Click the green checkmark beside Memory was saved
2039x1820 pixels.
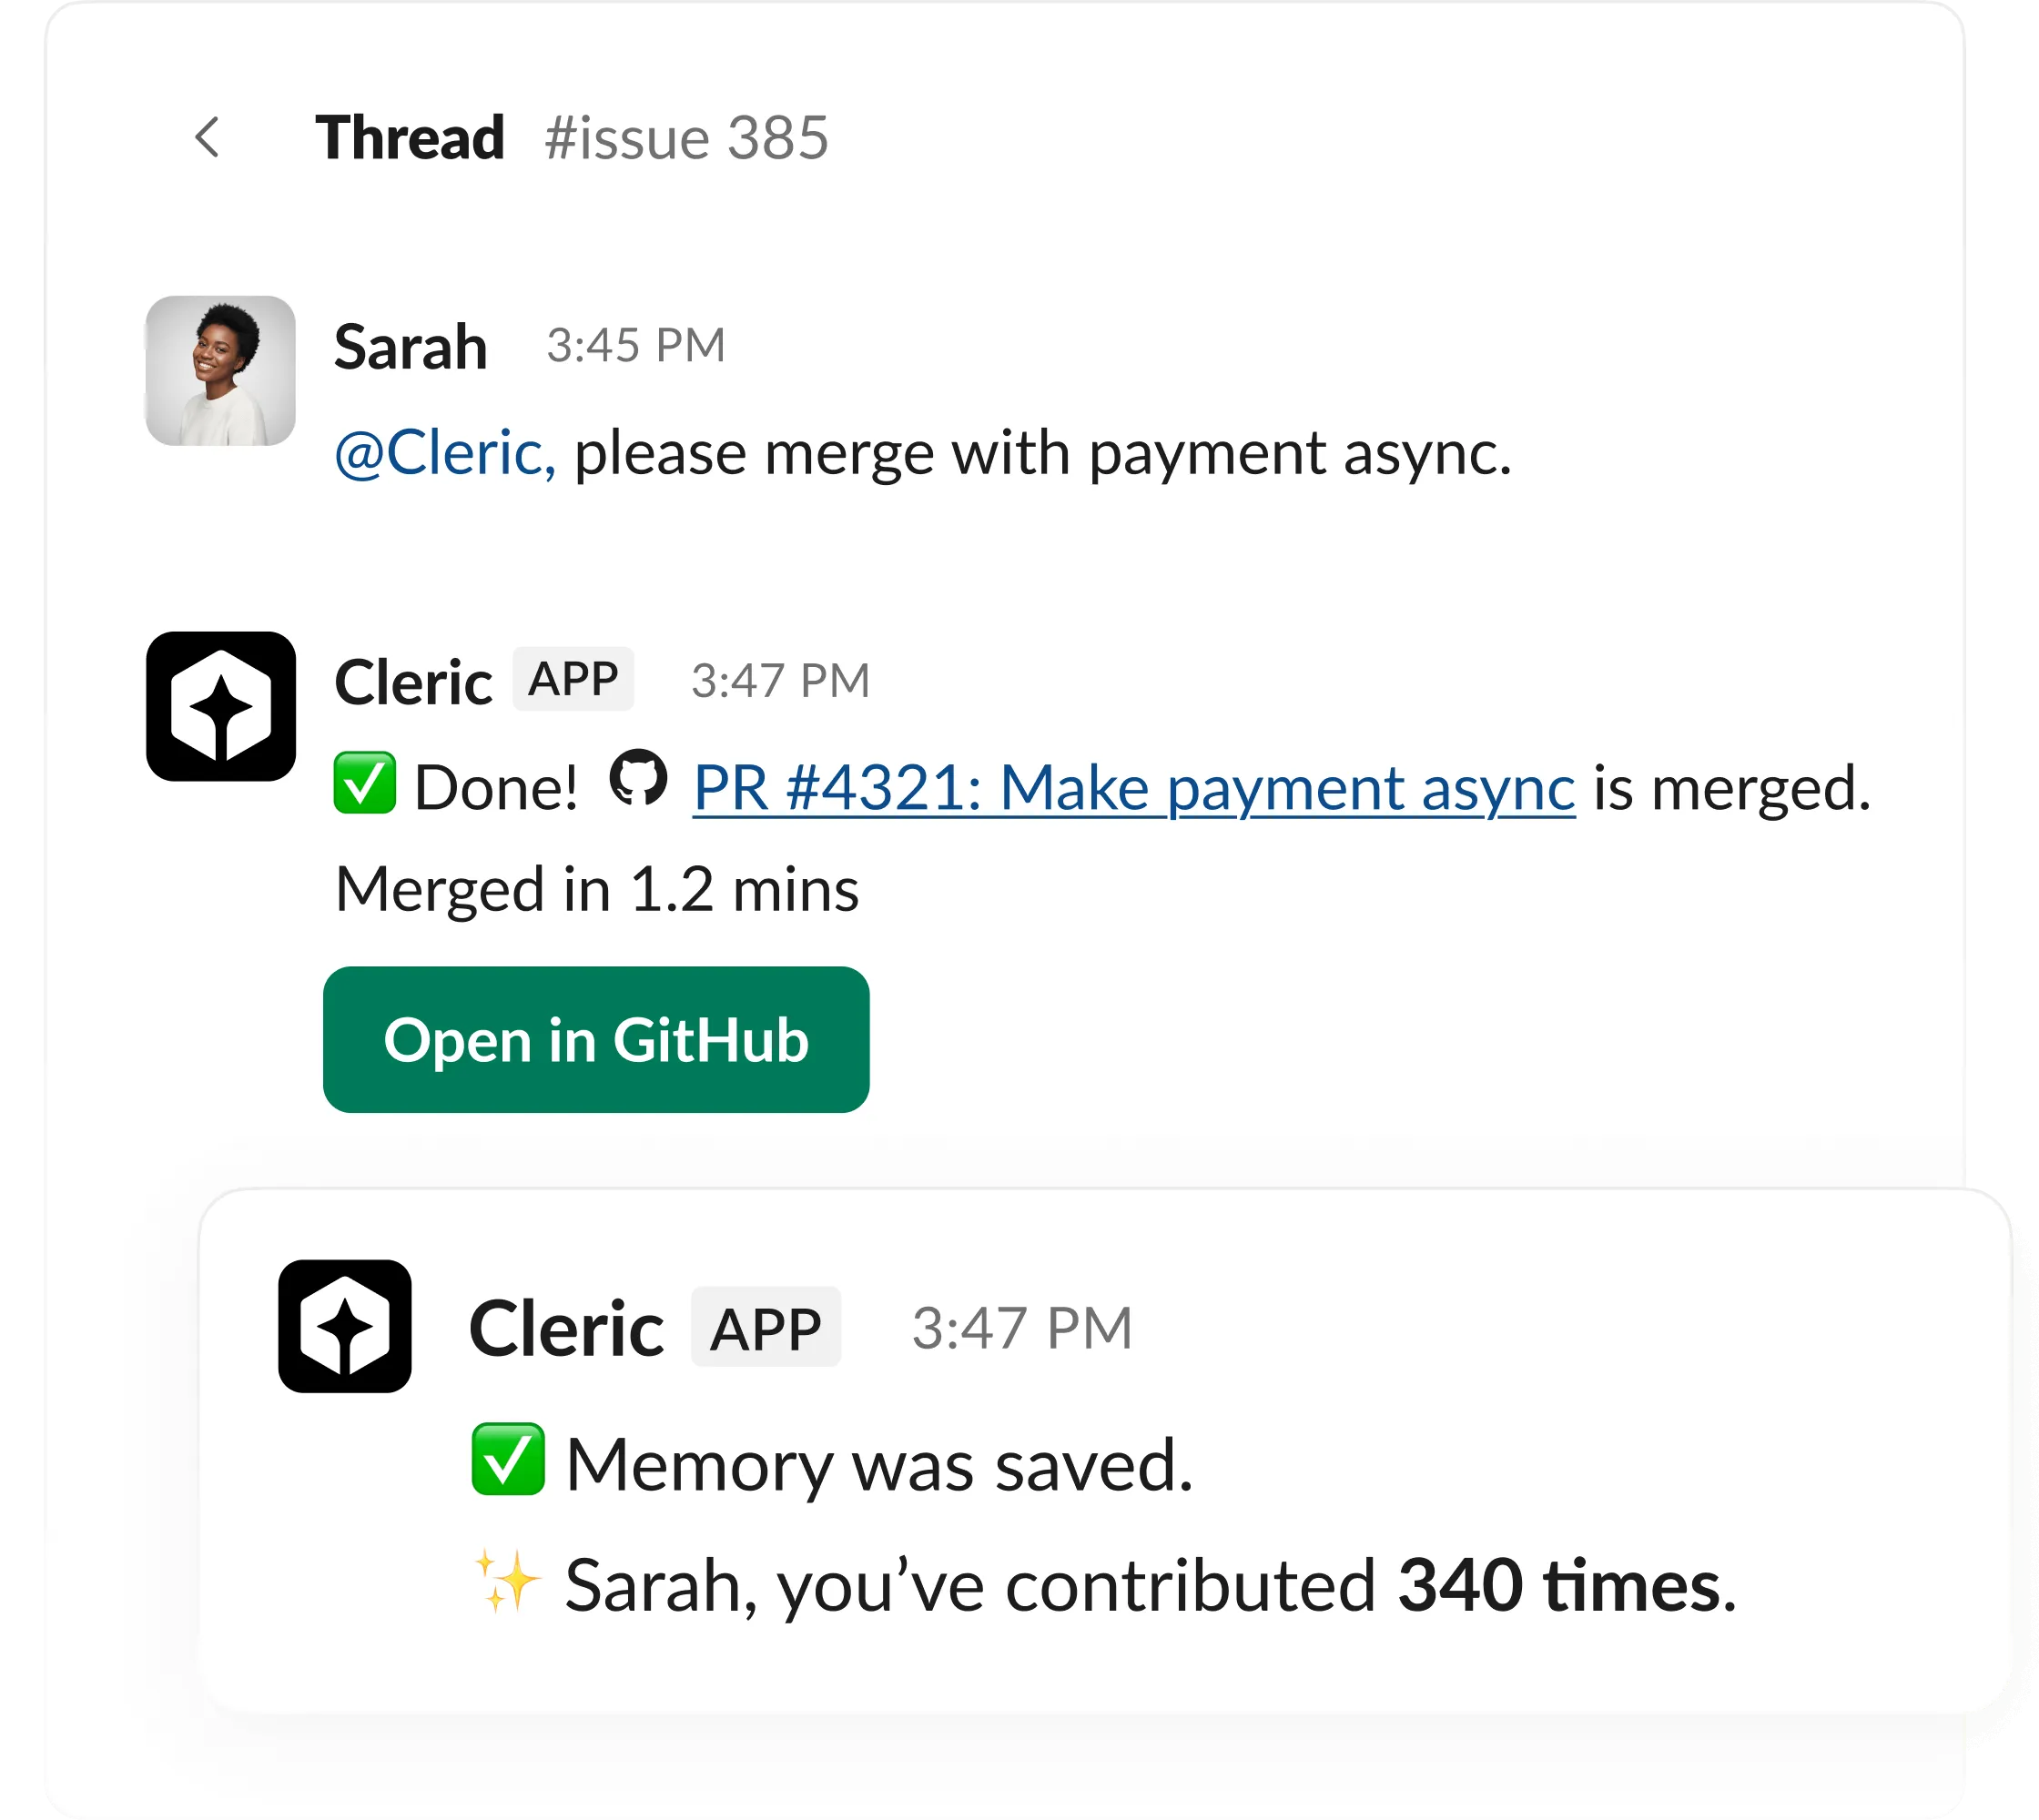[x=507, y=1460]
